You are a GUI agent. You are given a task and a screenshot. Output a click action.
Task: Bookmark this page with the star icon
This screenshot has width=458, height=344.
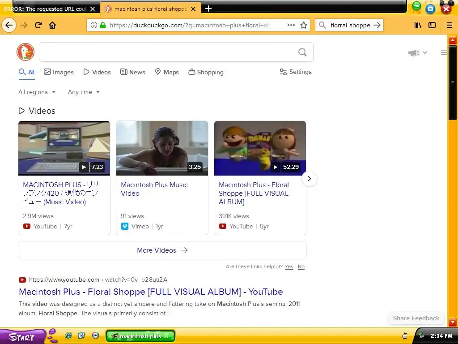[304, 25]
